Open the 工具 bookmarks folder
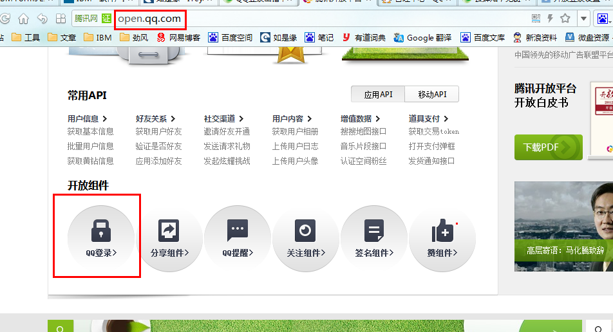613x332 pixels. pos(26,37)
